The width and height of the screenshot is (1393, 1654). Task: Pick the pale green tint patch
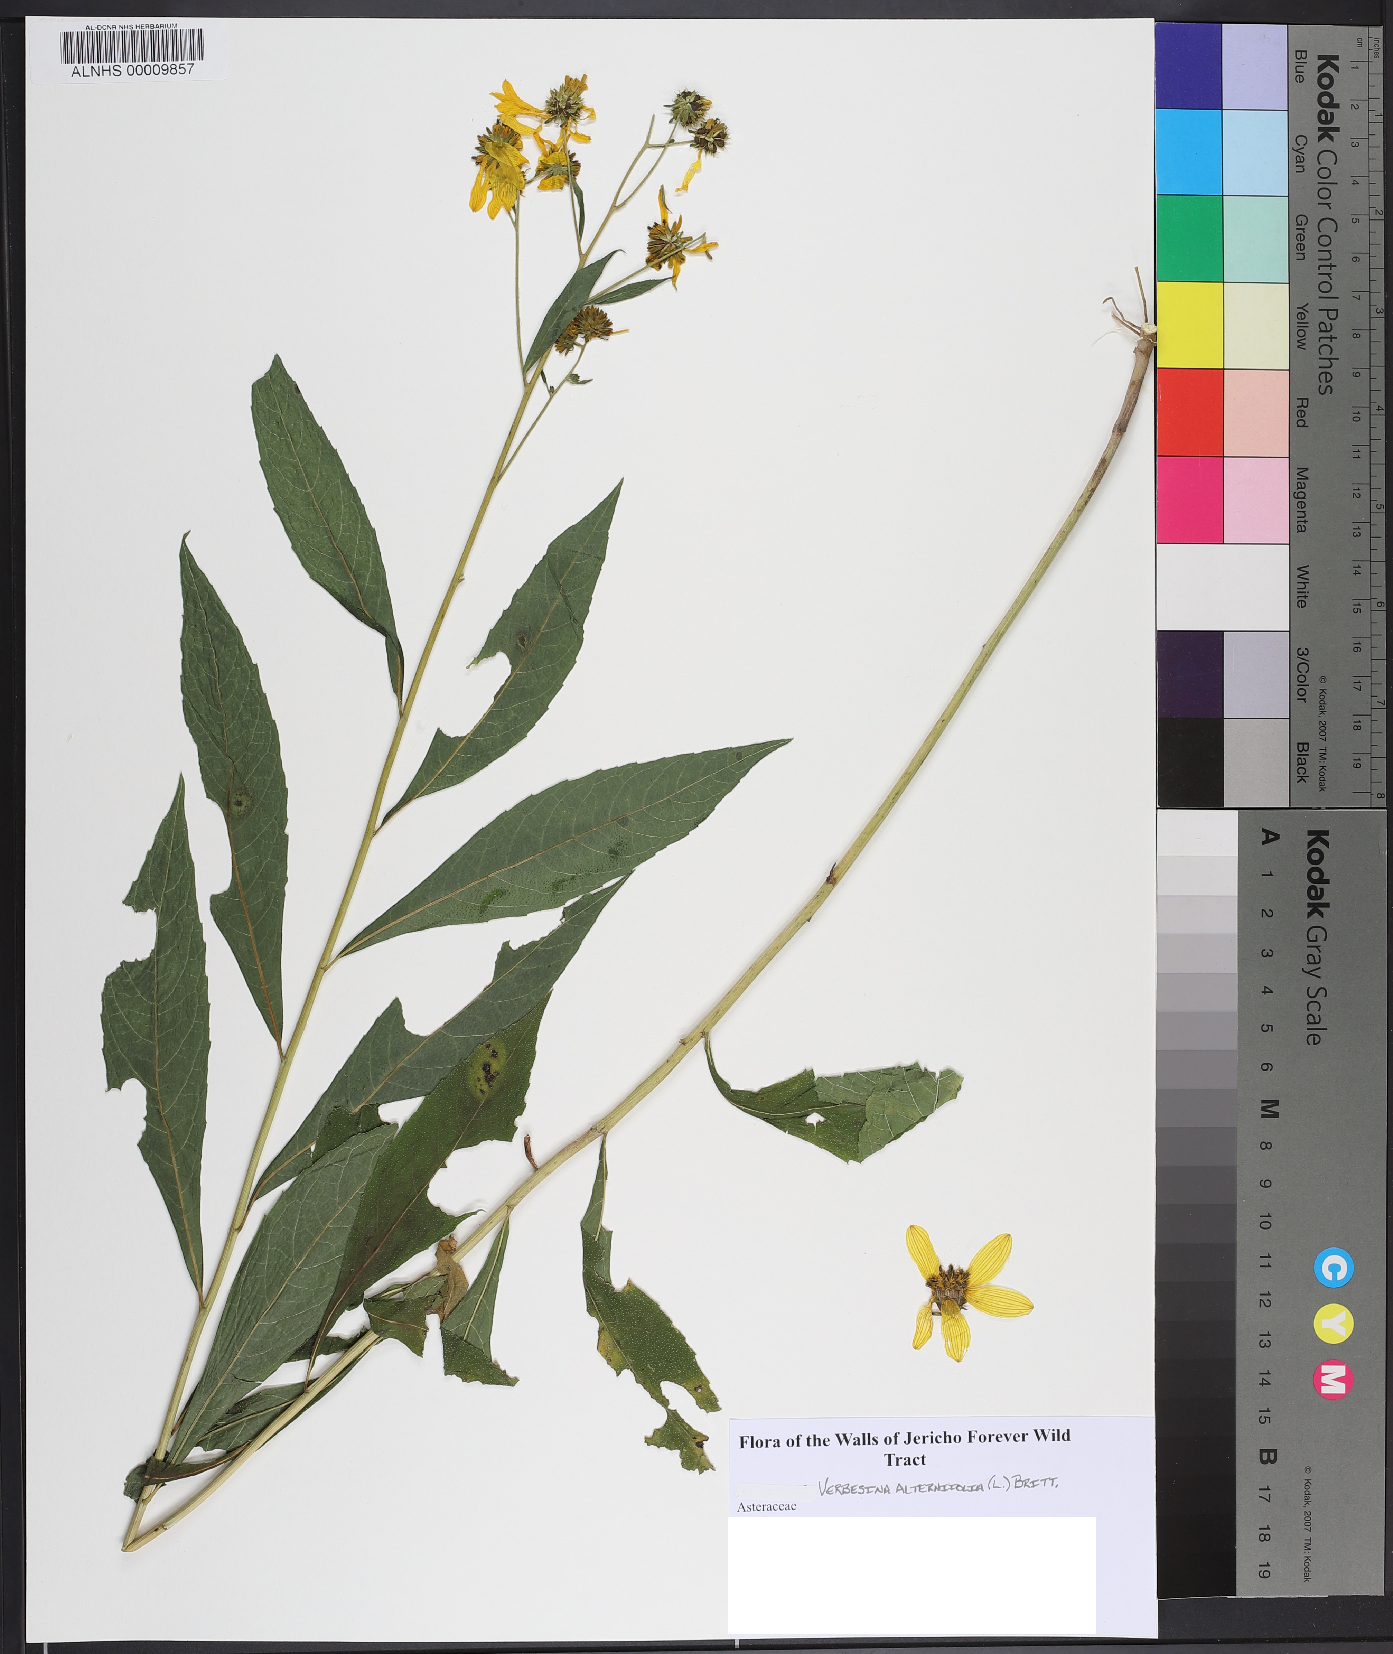tap(1255, 239)
